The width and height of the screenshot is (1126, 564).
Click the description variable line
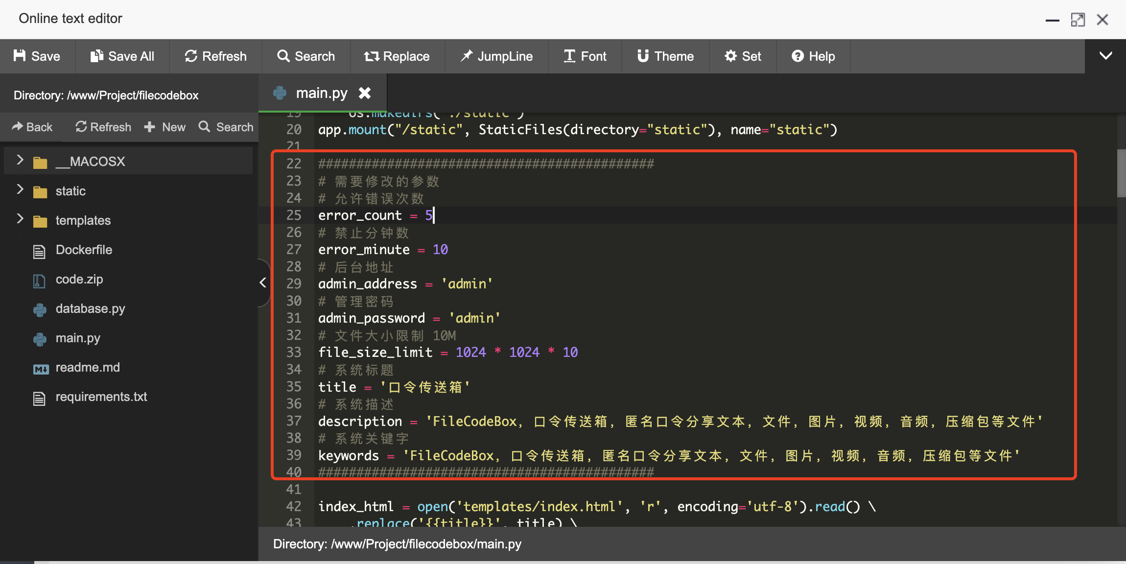(x=680, y=421)
